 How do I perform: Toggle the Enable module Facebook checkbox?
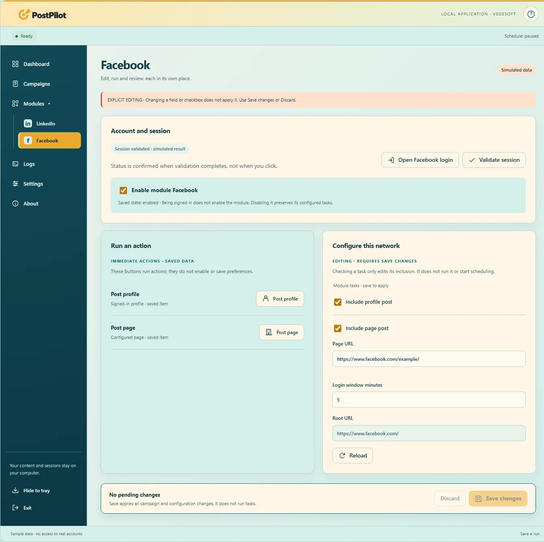point(123,190)
